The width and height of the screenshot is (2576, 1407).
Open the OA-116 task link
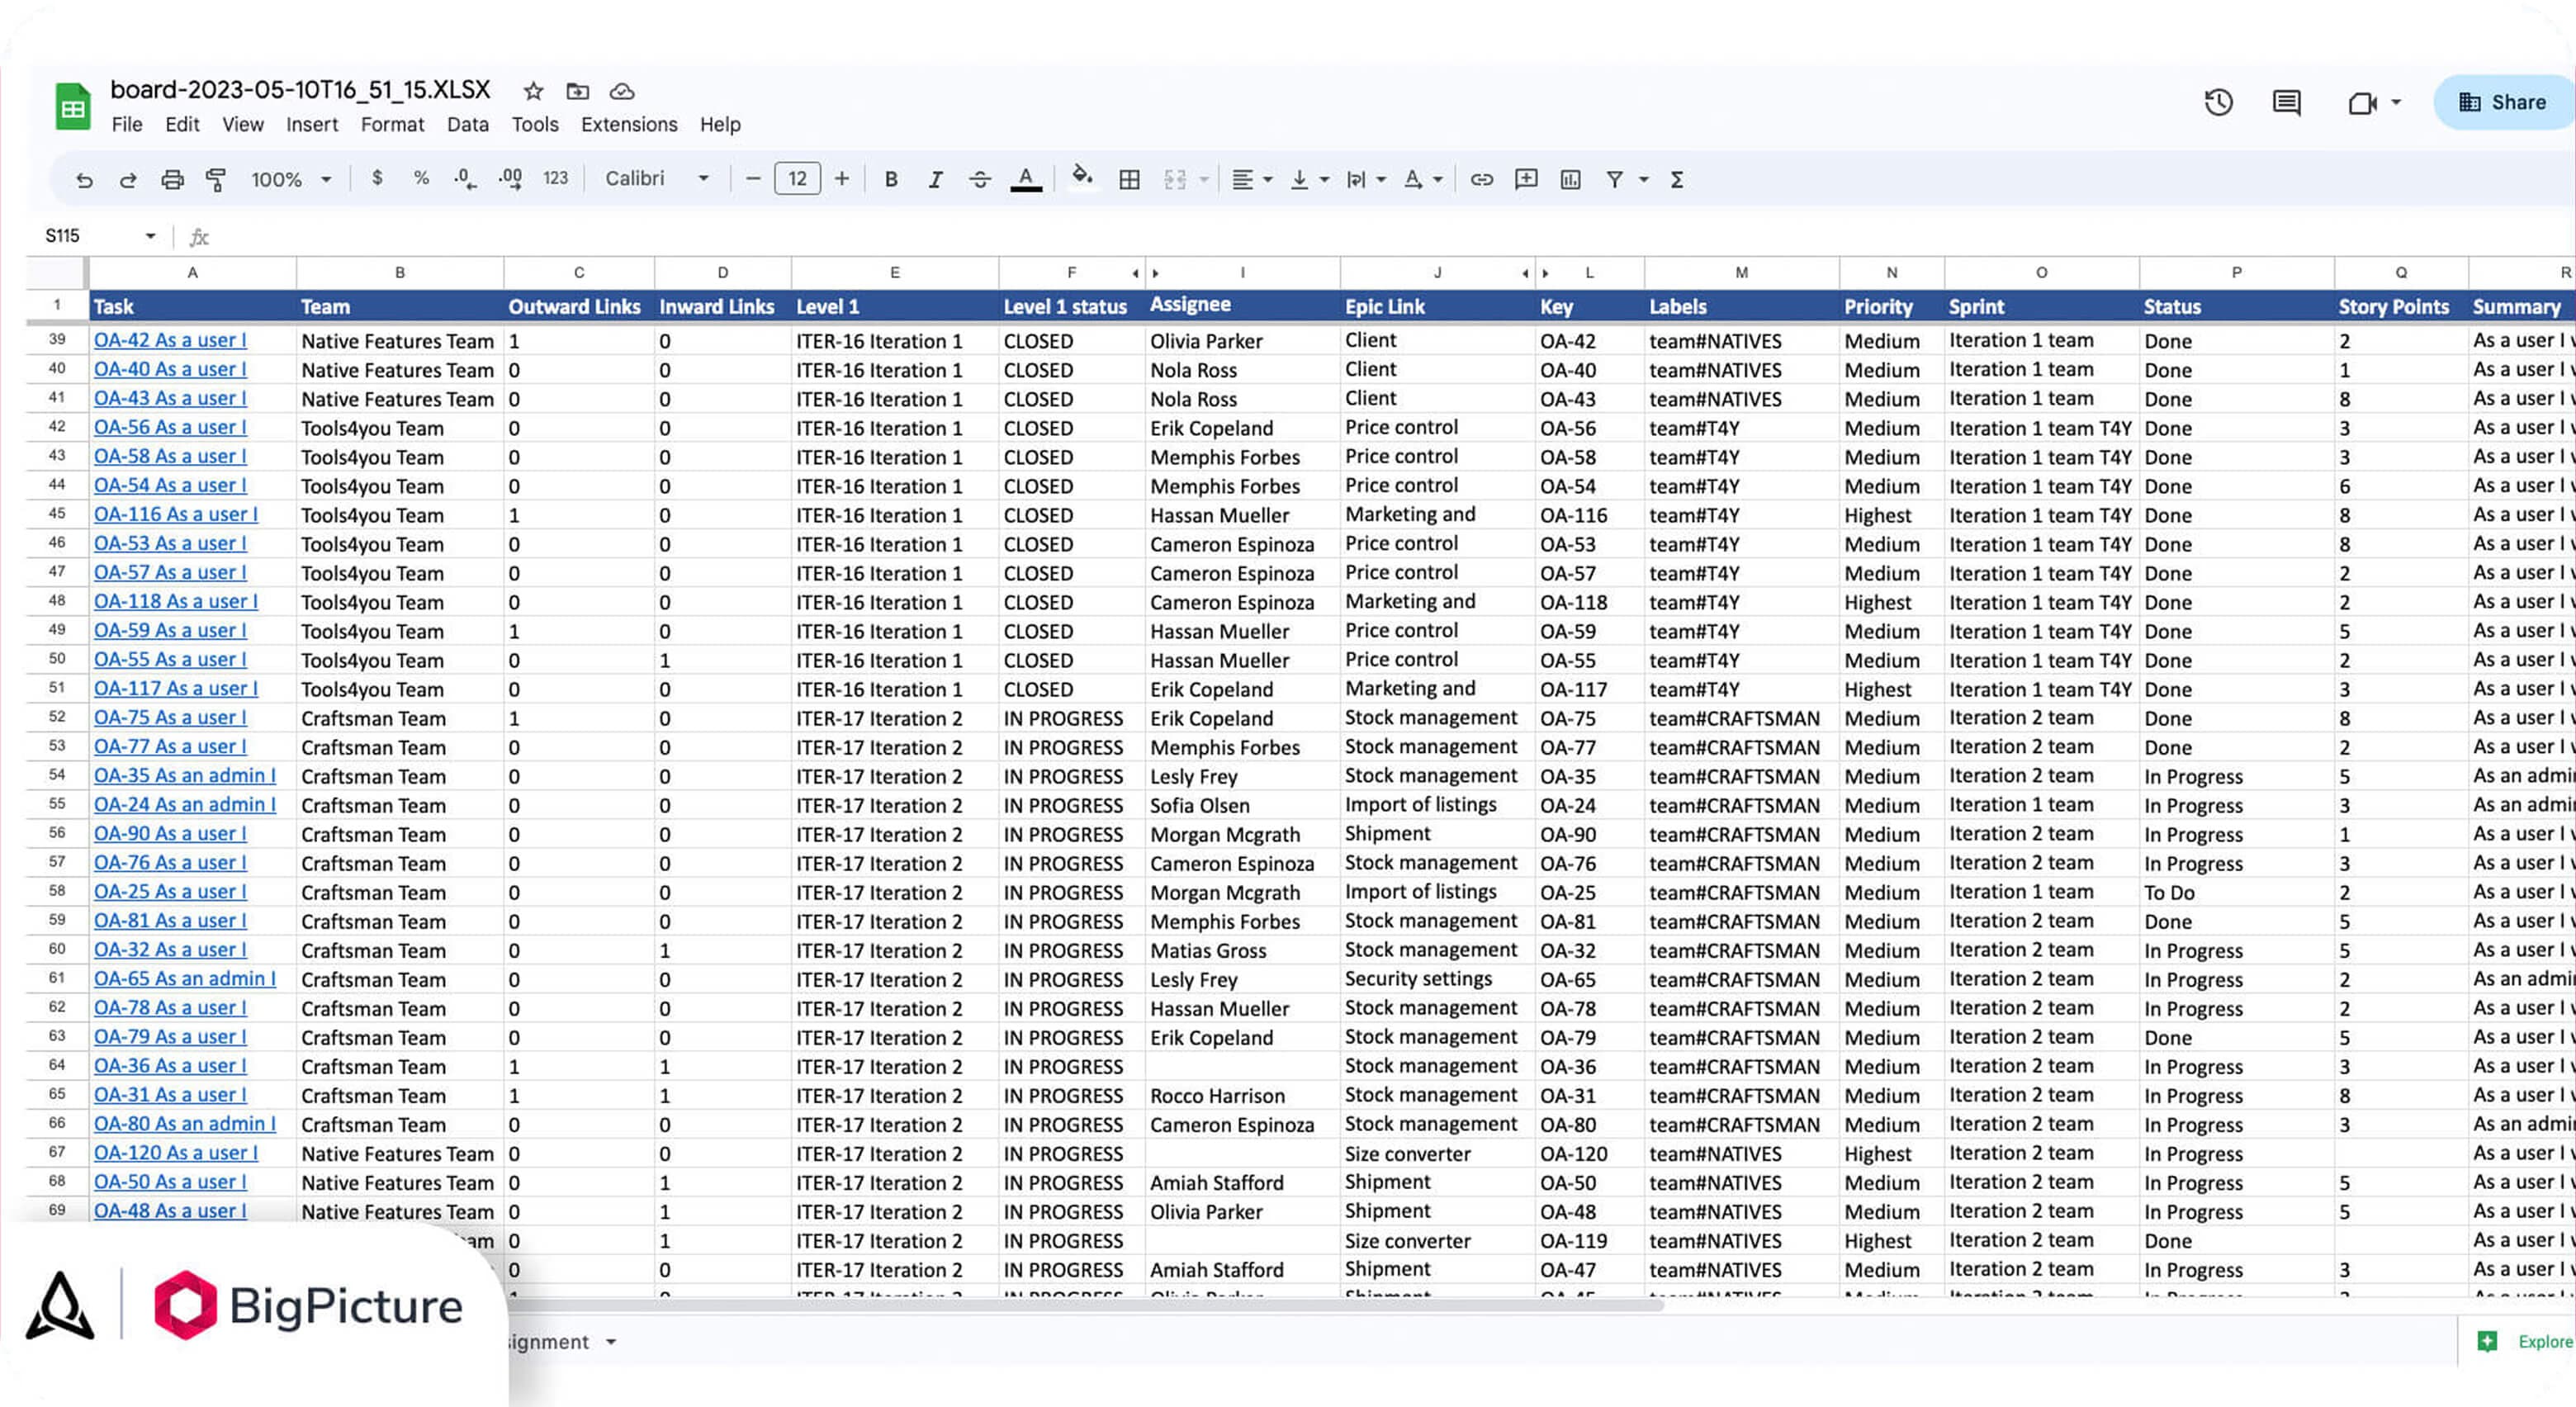click(x=176, y=514)
